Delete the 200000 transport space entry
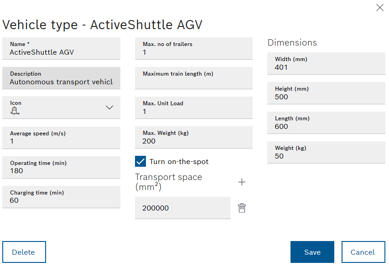389x267 pixels. pos(242,208)
